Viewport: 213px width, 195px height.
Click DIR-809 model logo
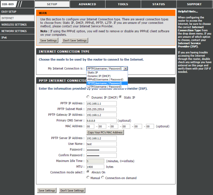point(9,4)
